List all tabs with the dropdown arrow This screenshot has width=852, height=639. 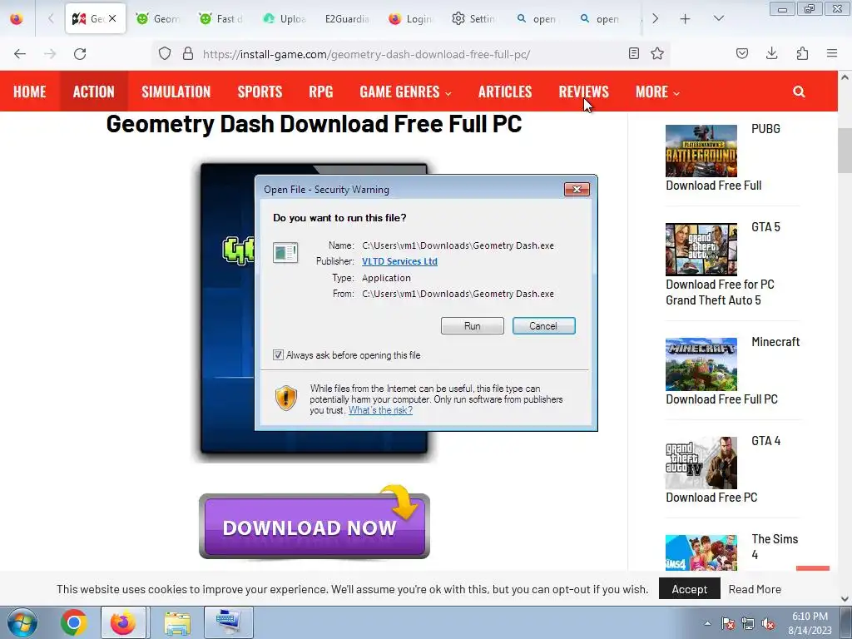click(x=718, y=18)
